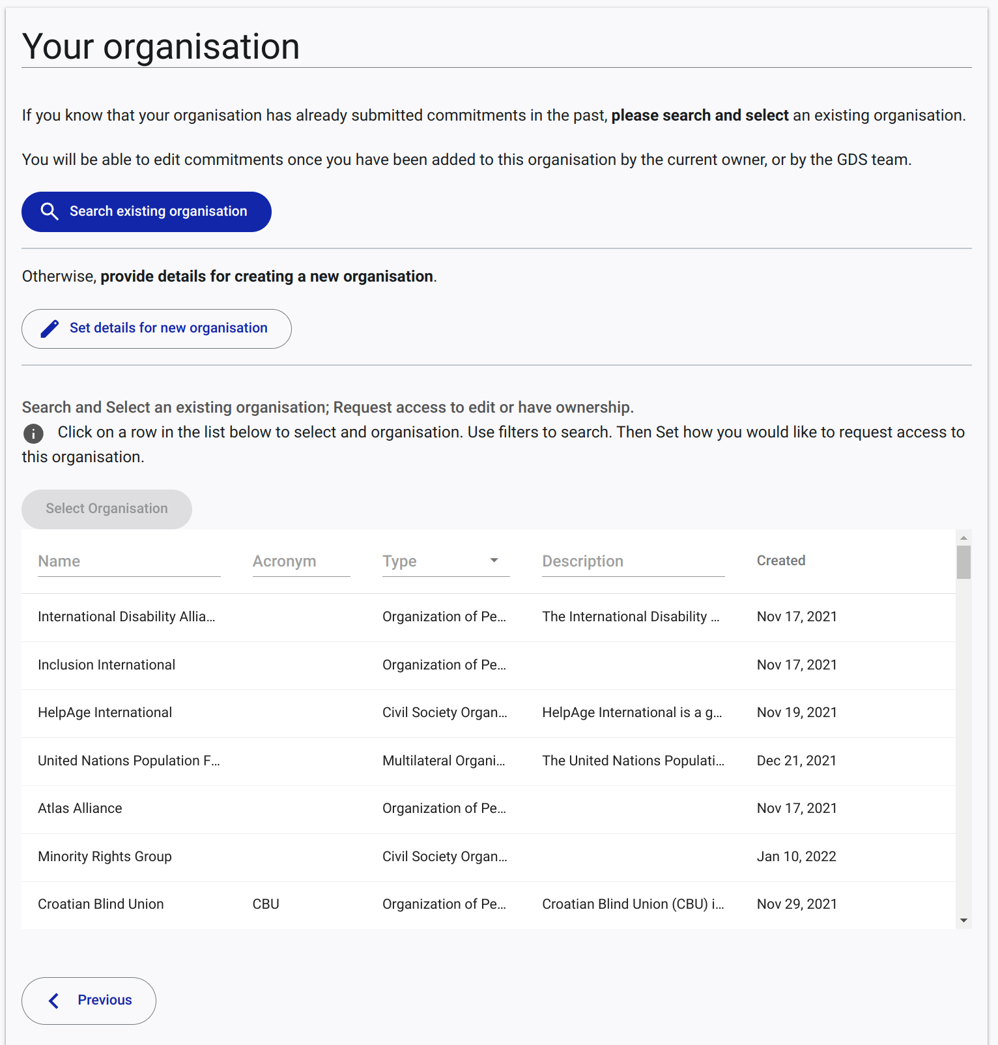The width and height of the screenshot is (998, 1045).
Task: Click the Croatian Blind Union (CBU) i... description
Action: [633, 905]
